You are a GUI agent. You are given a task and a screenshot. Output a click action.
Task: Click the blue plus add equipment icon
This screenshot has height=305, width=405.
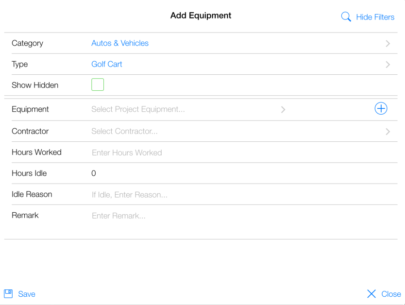[381, 109]
